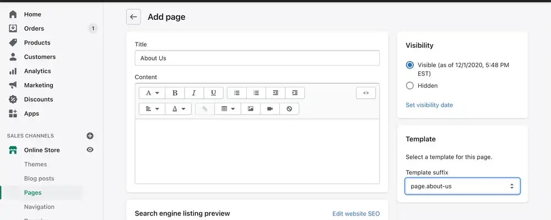Show HTML code view
This screenshot has height=220, width=551.
coord(366,93)
